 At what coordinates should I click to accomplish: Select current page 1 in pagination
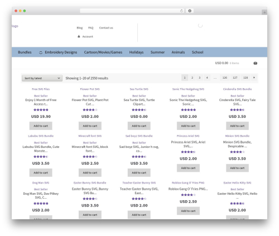(185, 78)
